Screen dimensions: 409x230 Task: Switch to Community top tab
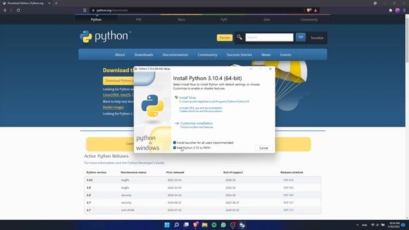click(309, 20)
